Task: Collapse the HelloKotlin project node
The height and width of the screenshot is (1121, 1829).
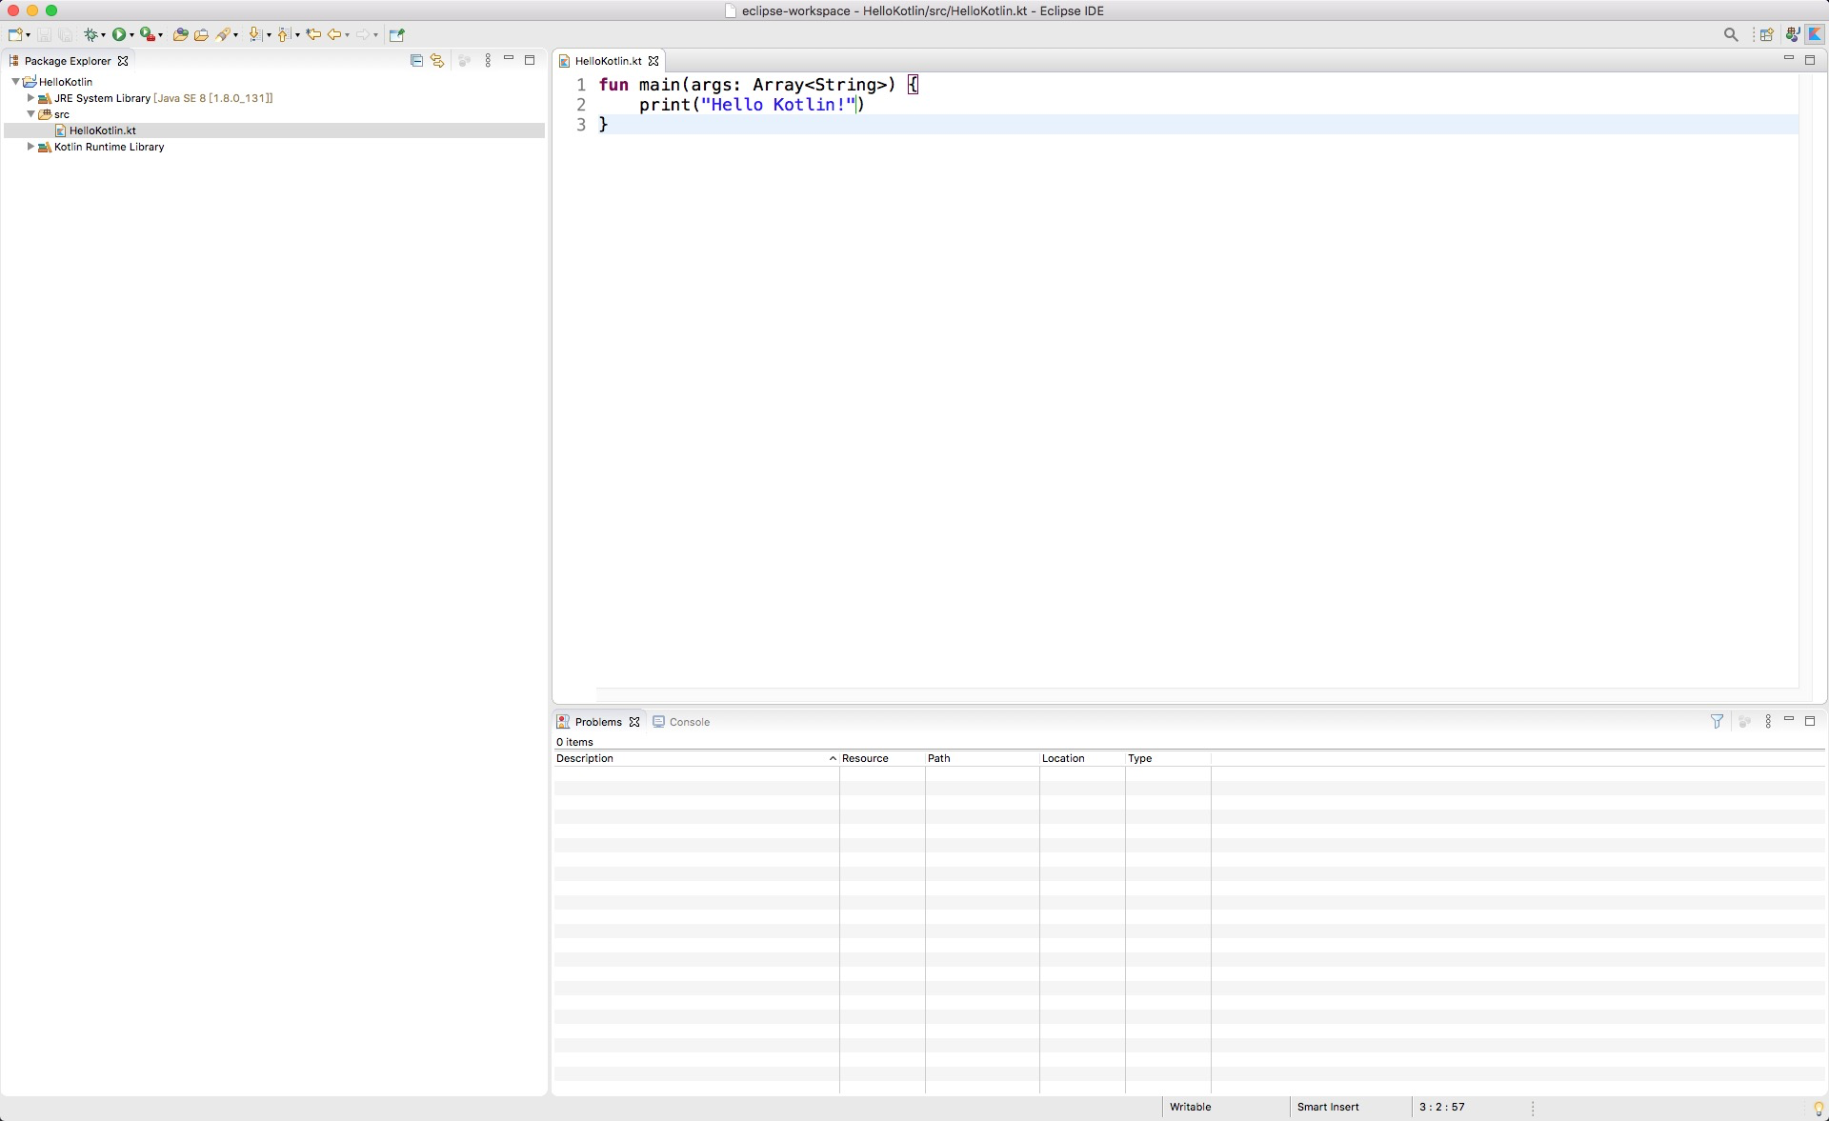Action: [x=15, y=82]
